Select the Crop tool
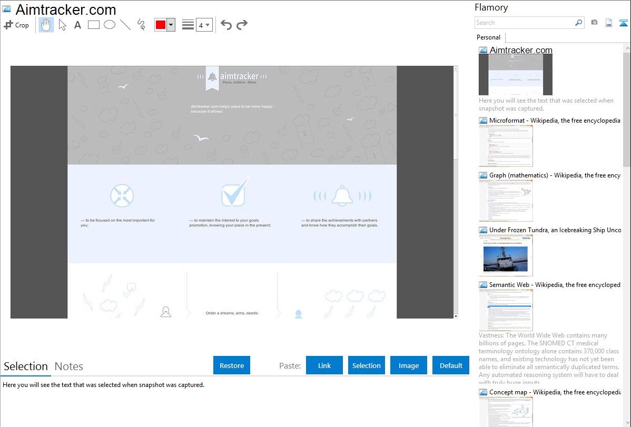Image resolution: width=631 pixels, height=427 pixels. pyautogui.click(x=16, y=25)
